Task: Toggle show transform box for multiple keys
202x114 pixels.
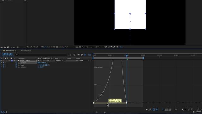Action: 154,110
